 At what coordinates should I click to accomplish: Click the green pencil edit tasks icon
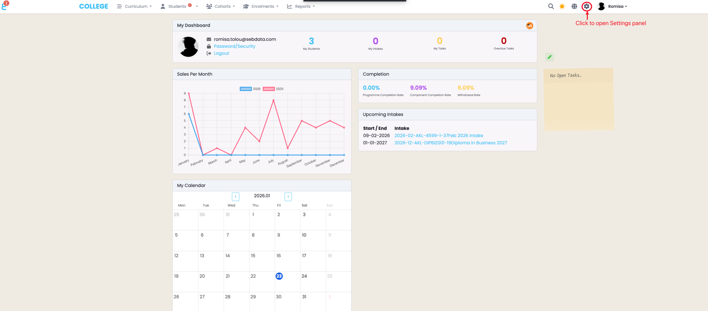tap(550, 57)
